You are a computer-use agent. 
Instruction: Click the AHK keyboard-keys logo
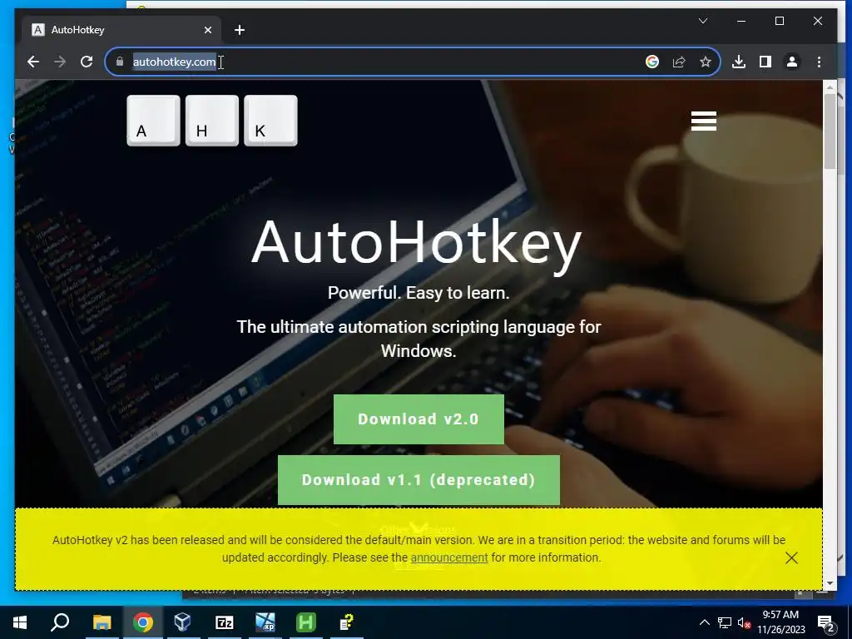tap(212, 121)
